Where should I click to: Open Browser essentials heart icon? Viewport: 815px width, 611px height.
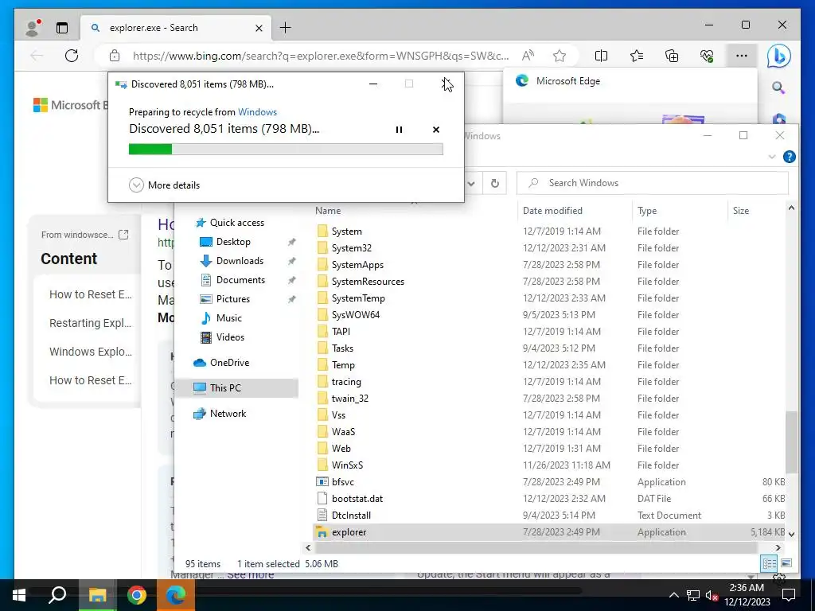(707, 56)
